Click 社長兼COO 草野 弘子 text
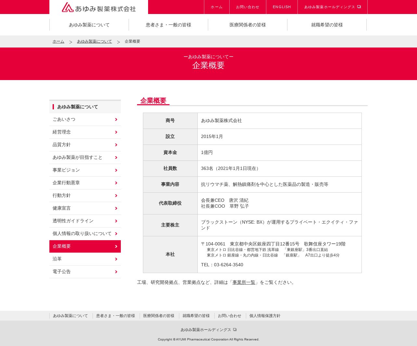This screenshot has height=346, width=417. click(x=225, y=206)
